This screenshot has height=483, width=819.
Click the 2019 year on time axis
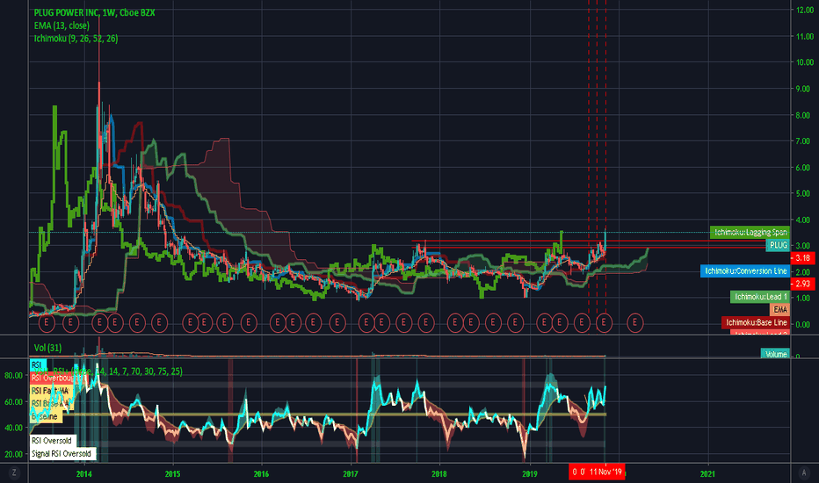click(530, 473)
